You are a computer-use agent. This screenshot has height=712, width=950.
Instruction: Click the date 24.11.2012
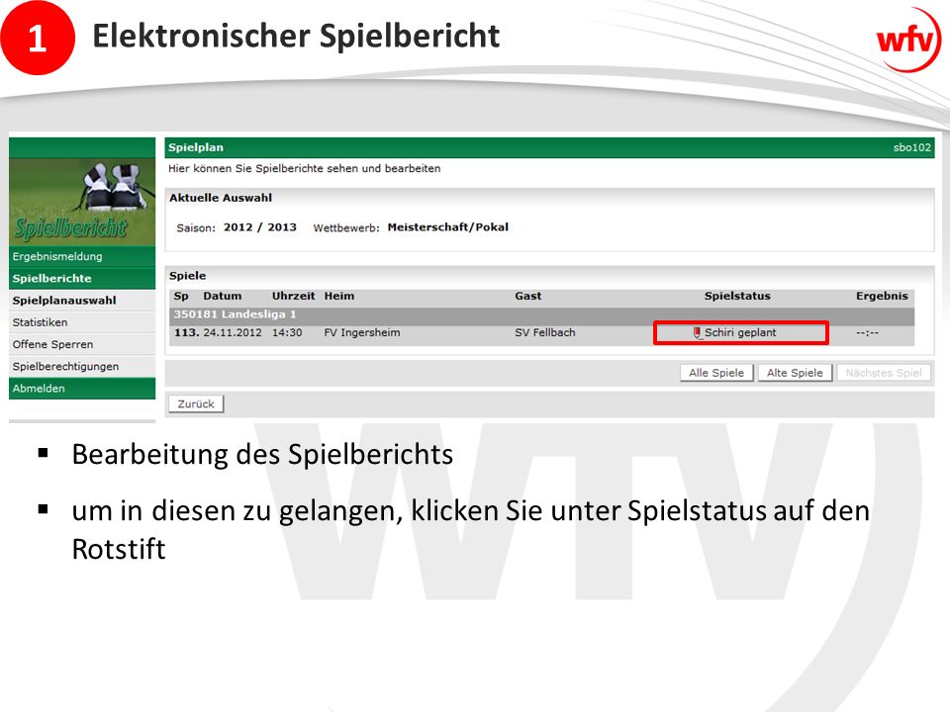coord(232,332)
